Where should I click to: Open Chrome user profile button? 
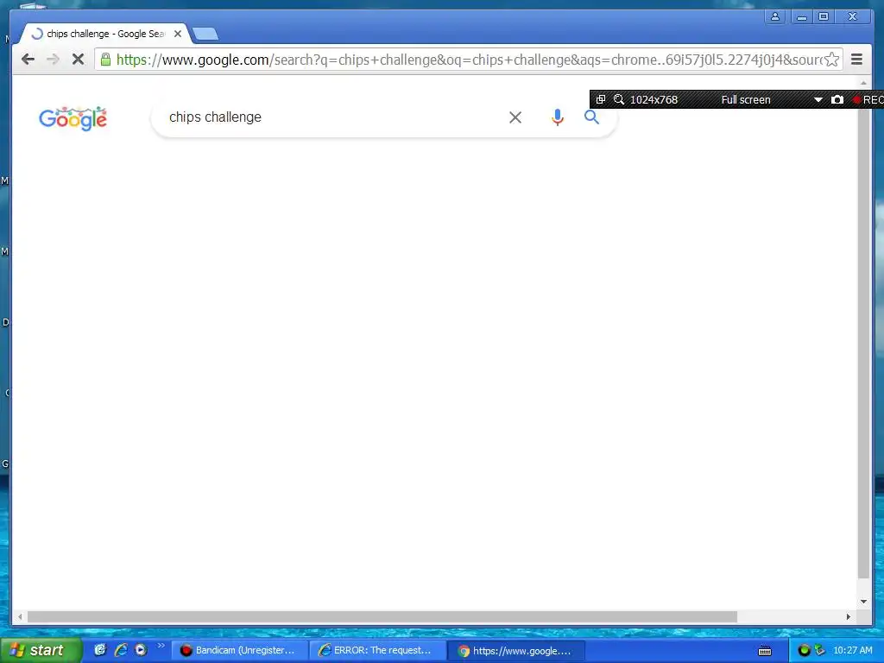[775, 16]
